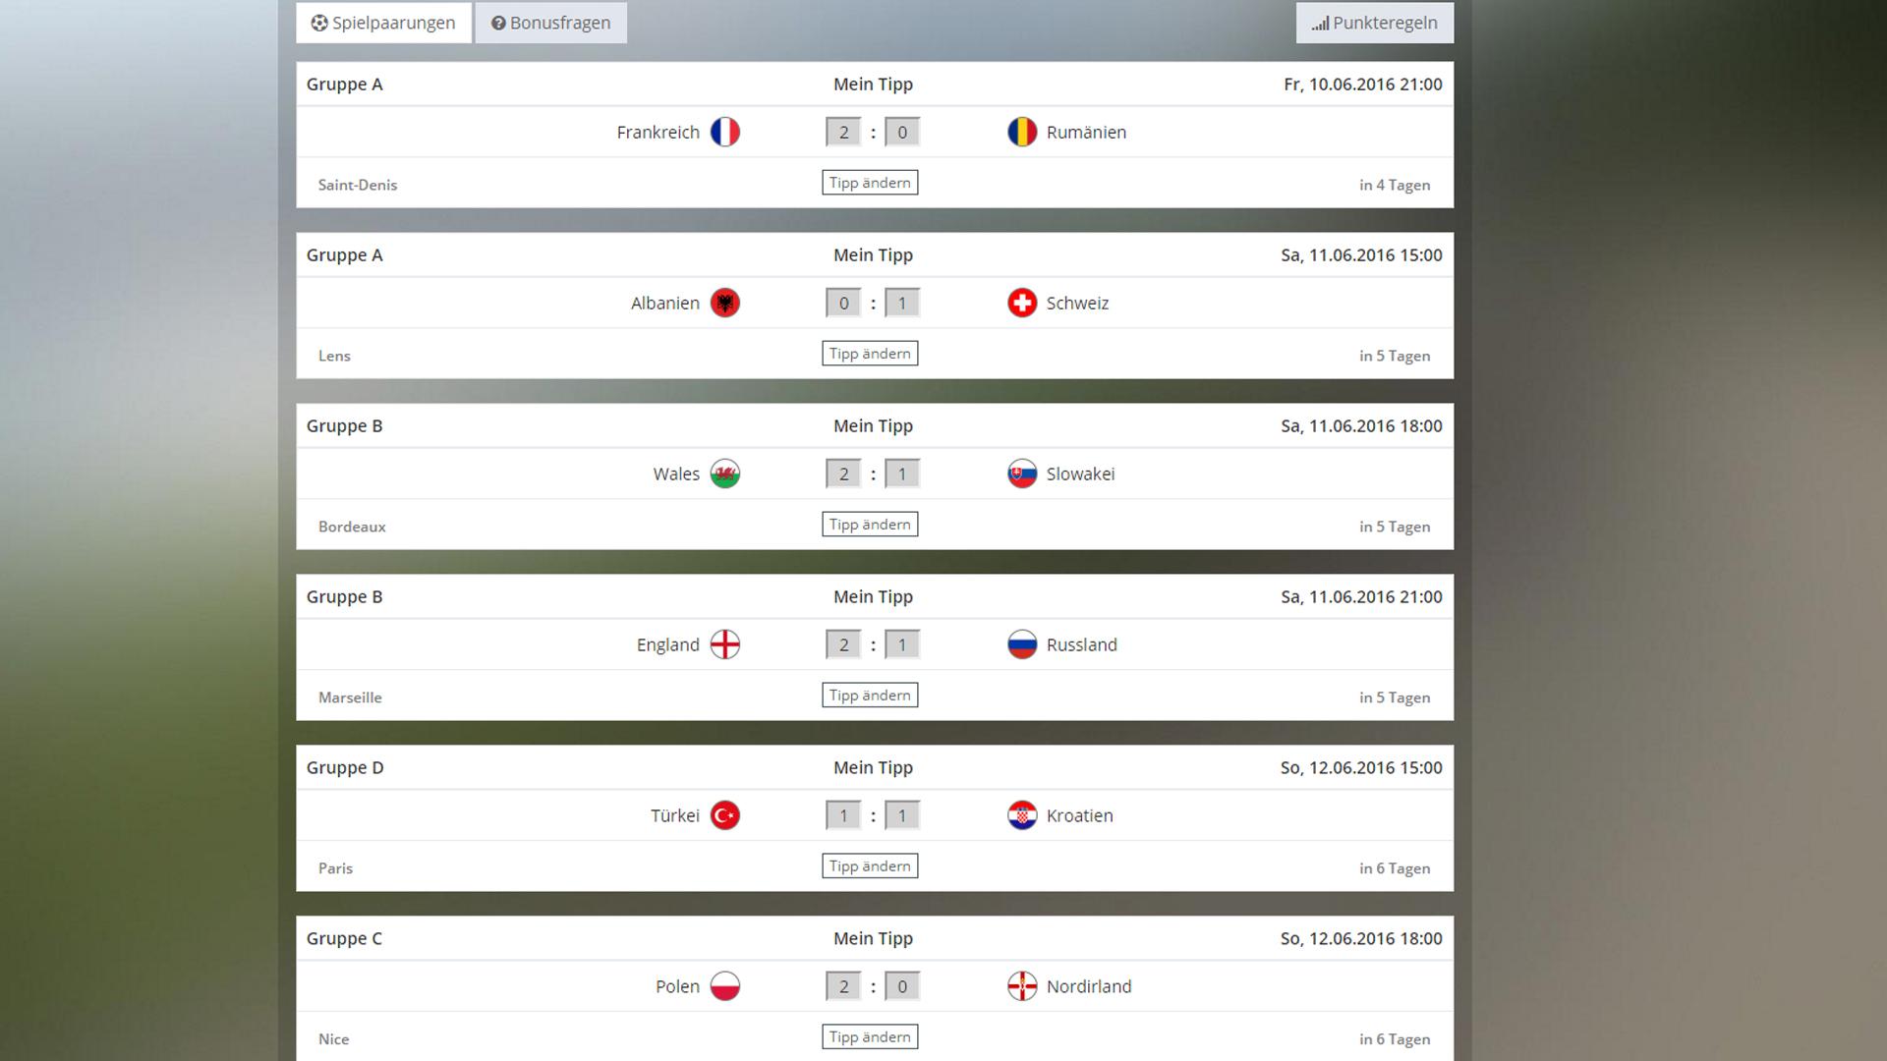
Task: Change tip for Wales vs Slowakei
Action: point(870,525)
